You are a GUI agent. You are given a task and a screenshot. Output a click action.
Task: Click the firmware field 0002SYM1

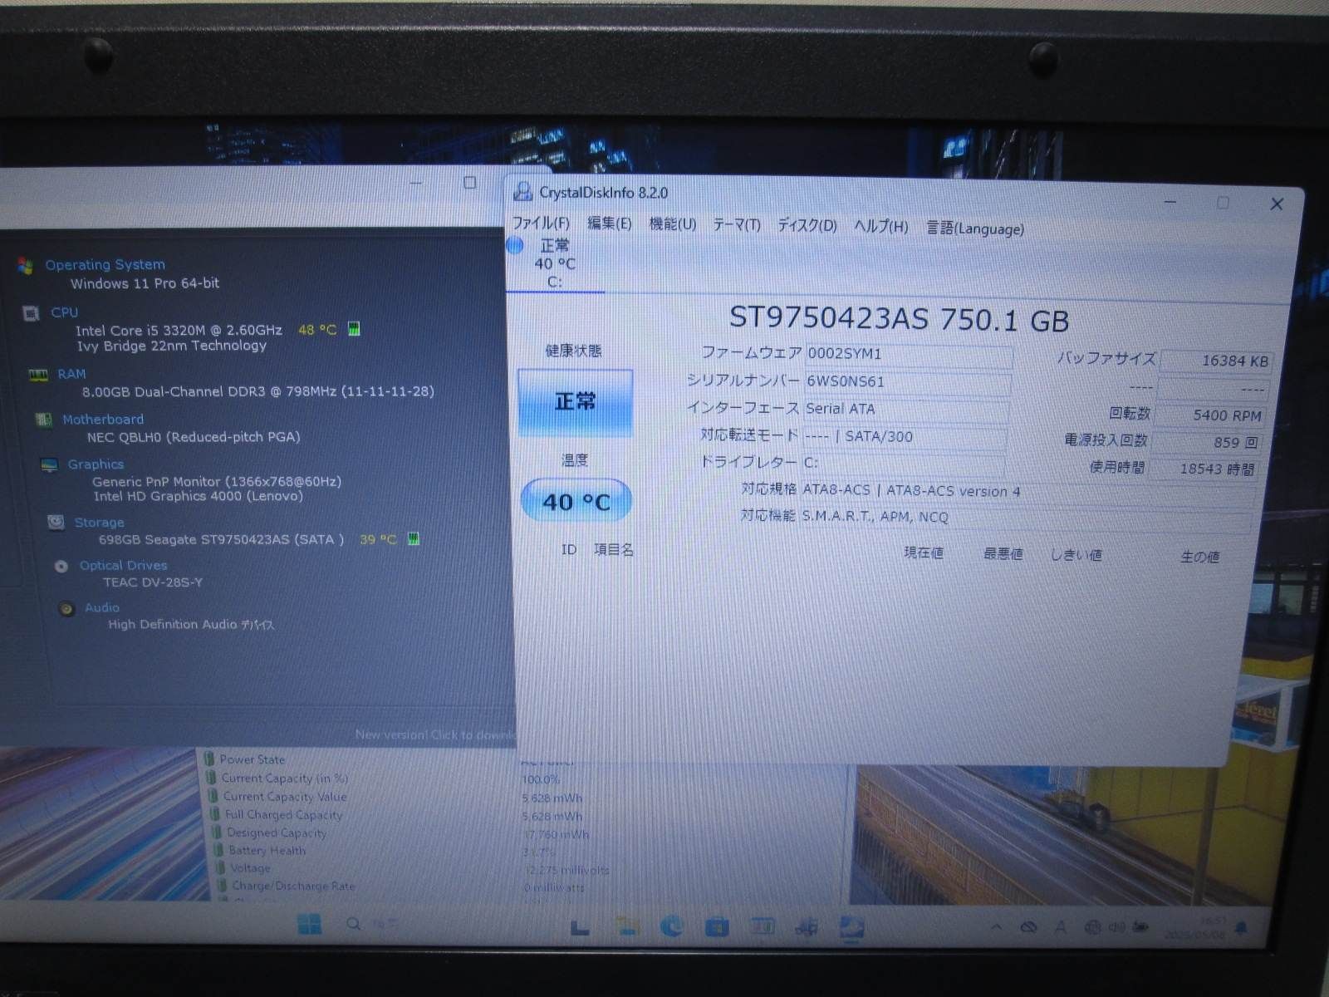click(909, 355)
